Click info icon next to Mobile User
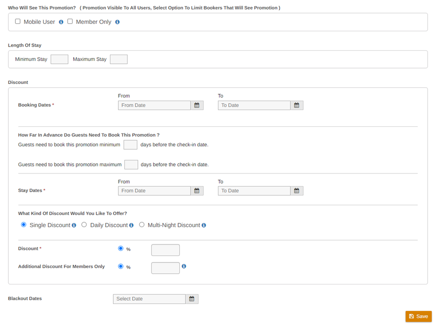The width and height of the screenshot is (438, 325). (61, 22)
